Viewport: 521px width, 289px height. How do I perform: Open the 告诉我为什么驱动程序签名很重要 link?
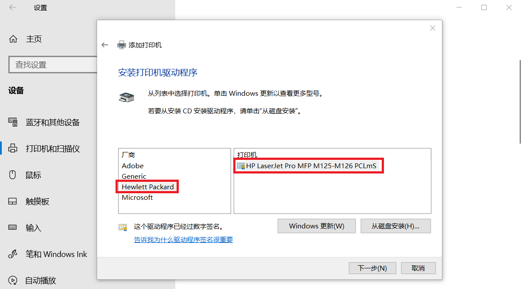(184, 239)
